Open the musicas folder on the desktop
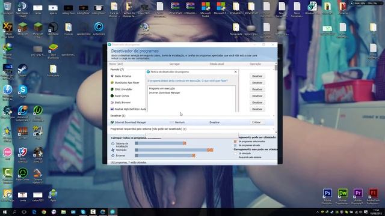 (68, 29)
